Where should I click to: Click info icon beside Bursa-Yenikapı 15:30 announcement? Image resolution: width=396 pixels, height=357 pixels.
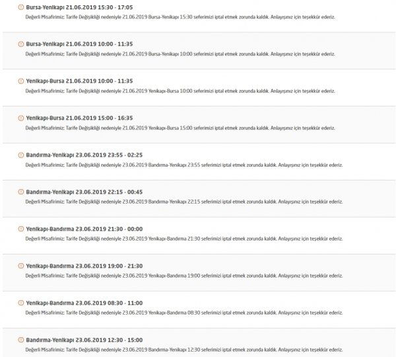21,7
